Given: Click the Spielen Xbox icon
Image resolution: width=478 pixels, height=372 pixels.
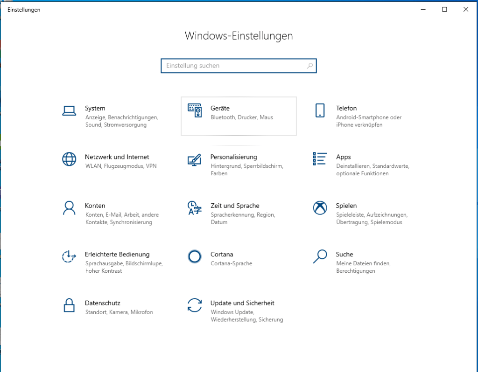Looking at the screenshot, I should coord(320,208).
